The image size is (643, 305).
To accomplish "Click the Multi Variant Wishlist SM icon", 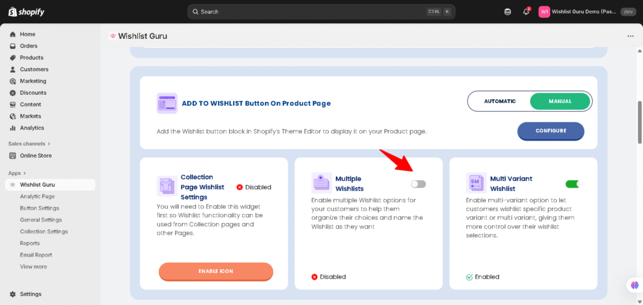I will click(476, 183).
